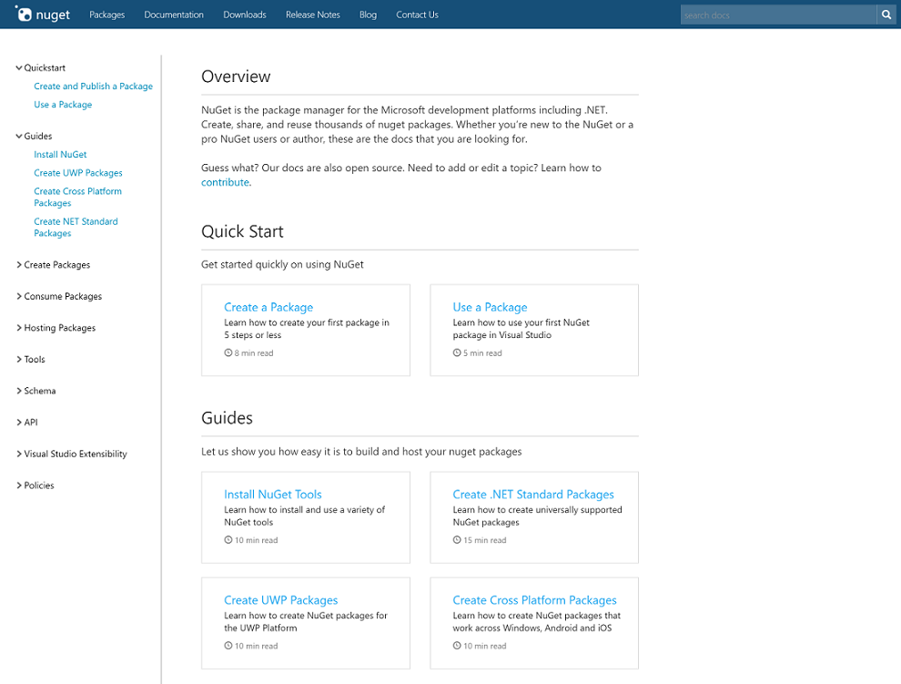901x684 pixels.
Task: Open Release Notes in top navigation
Action: click(x=312, y=15)
